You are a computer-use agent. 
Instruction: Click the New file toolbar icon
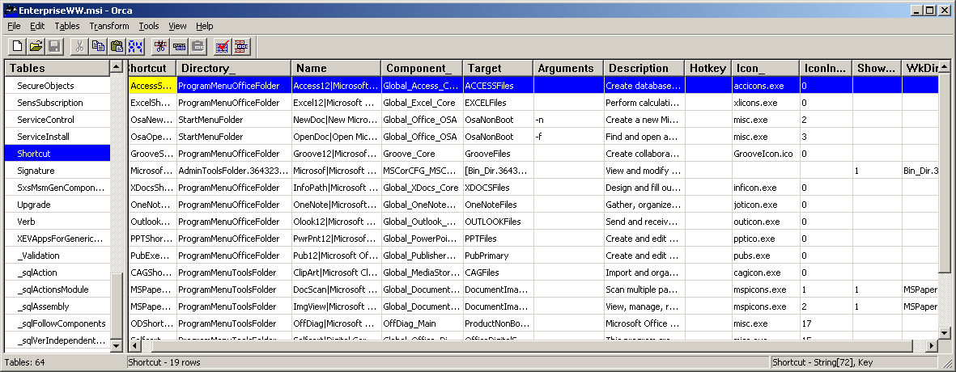tap(18, 46)
